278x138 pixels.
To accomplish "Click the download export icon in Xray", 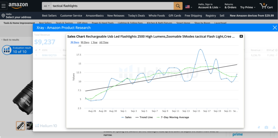I will [x=274, y=127].
